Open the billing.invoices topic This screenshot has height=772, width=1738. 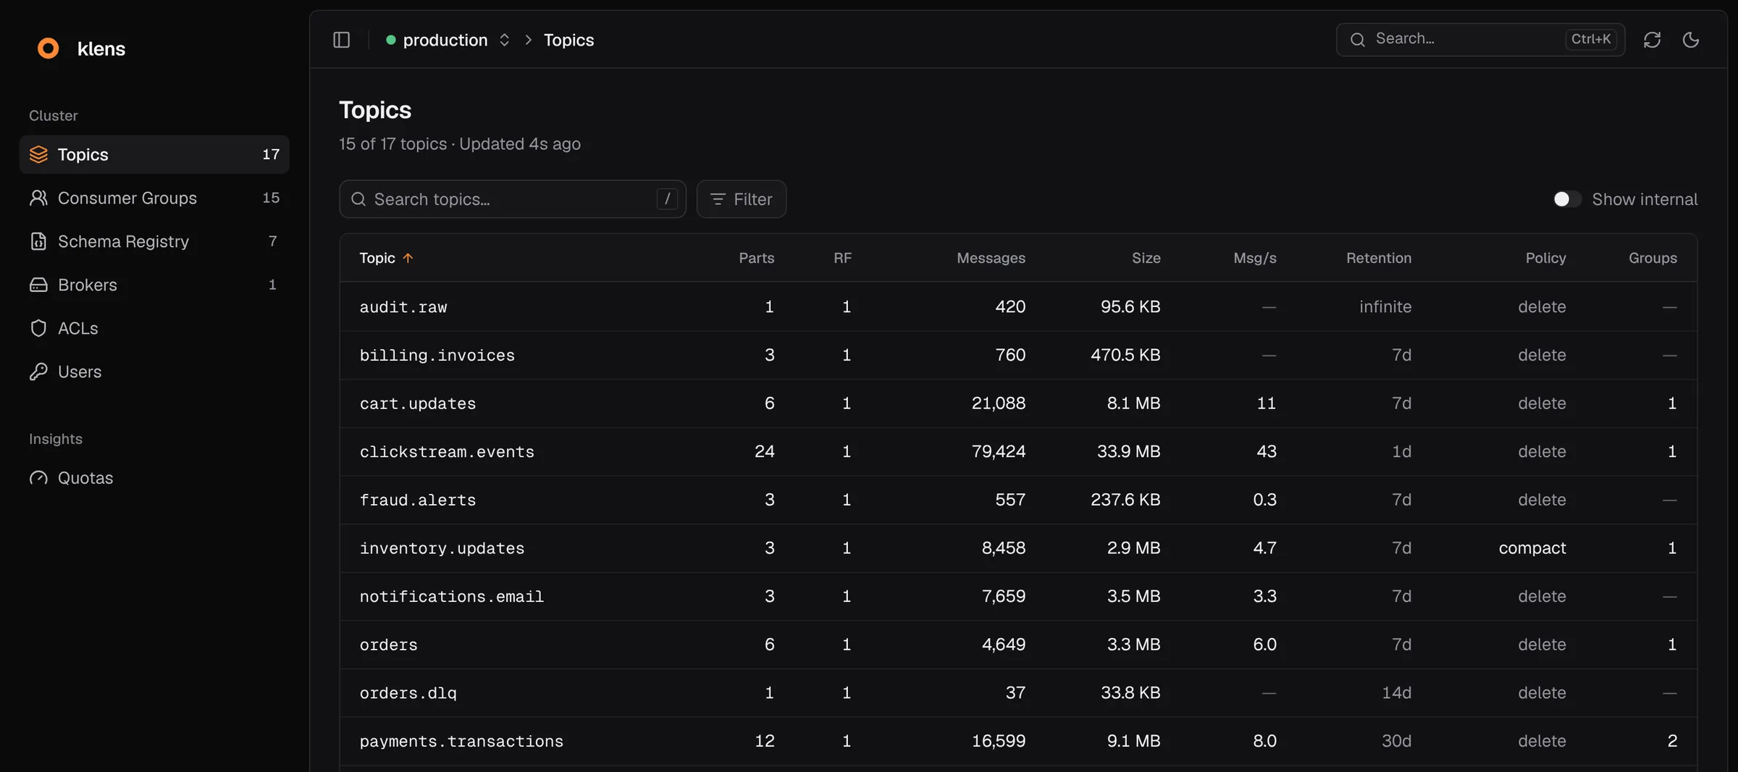437,356
